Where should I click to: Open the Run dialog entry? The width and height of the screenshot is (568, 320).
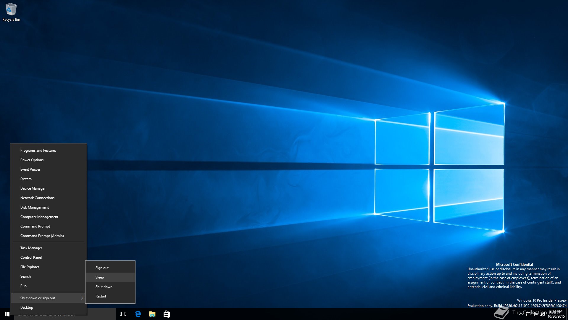(49, 286)
